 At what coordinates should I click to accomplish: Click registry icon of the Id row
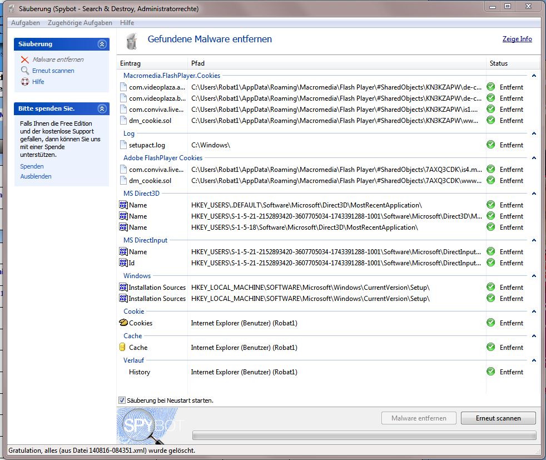(123, 263)
